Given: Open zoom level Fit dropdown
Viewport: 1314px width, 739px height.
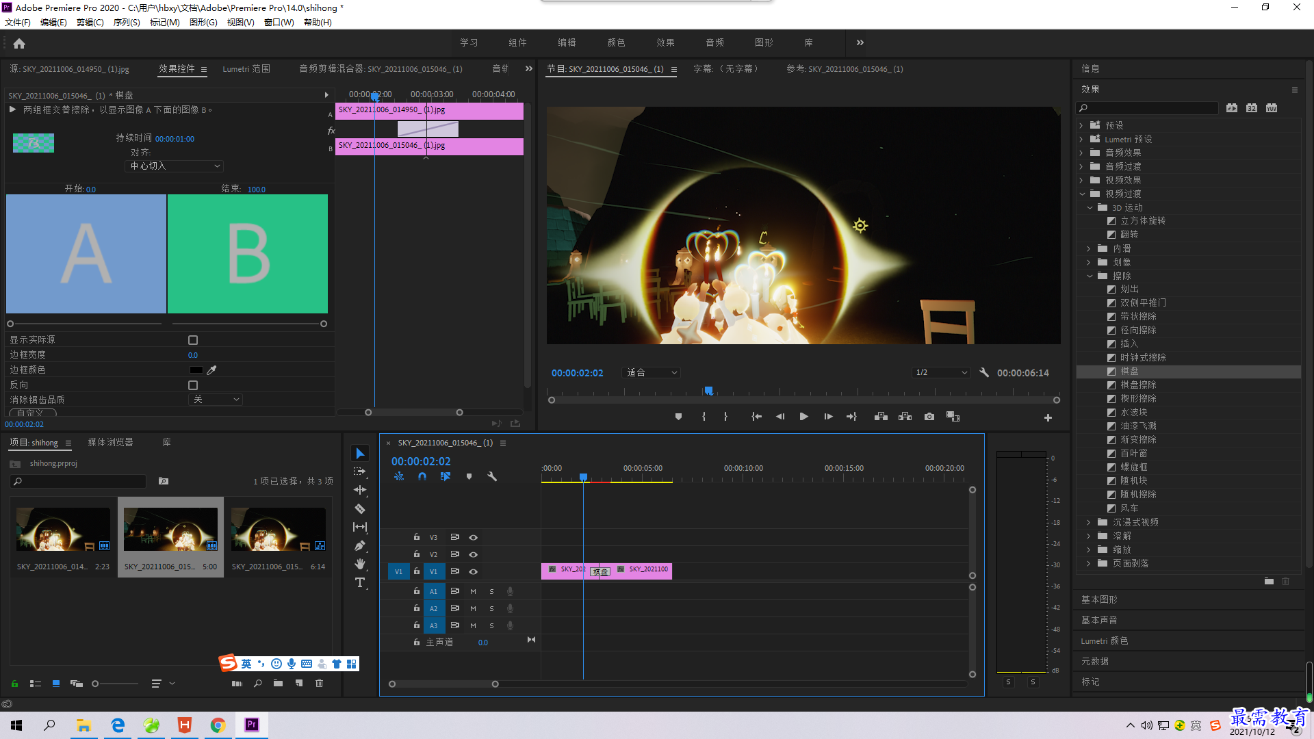Looking at the screenshot, I should pos(652,373).
